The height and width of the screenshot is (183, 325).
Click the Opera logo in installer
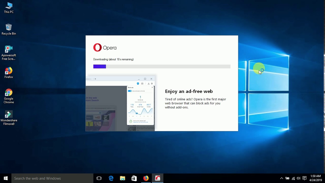(105, 48)
